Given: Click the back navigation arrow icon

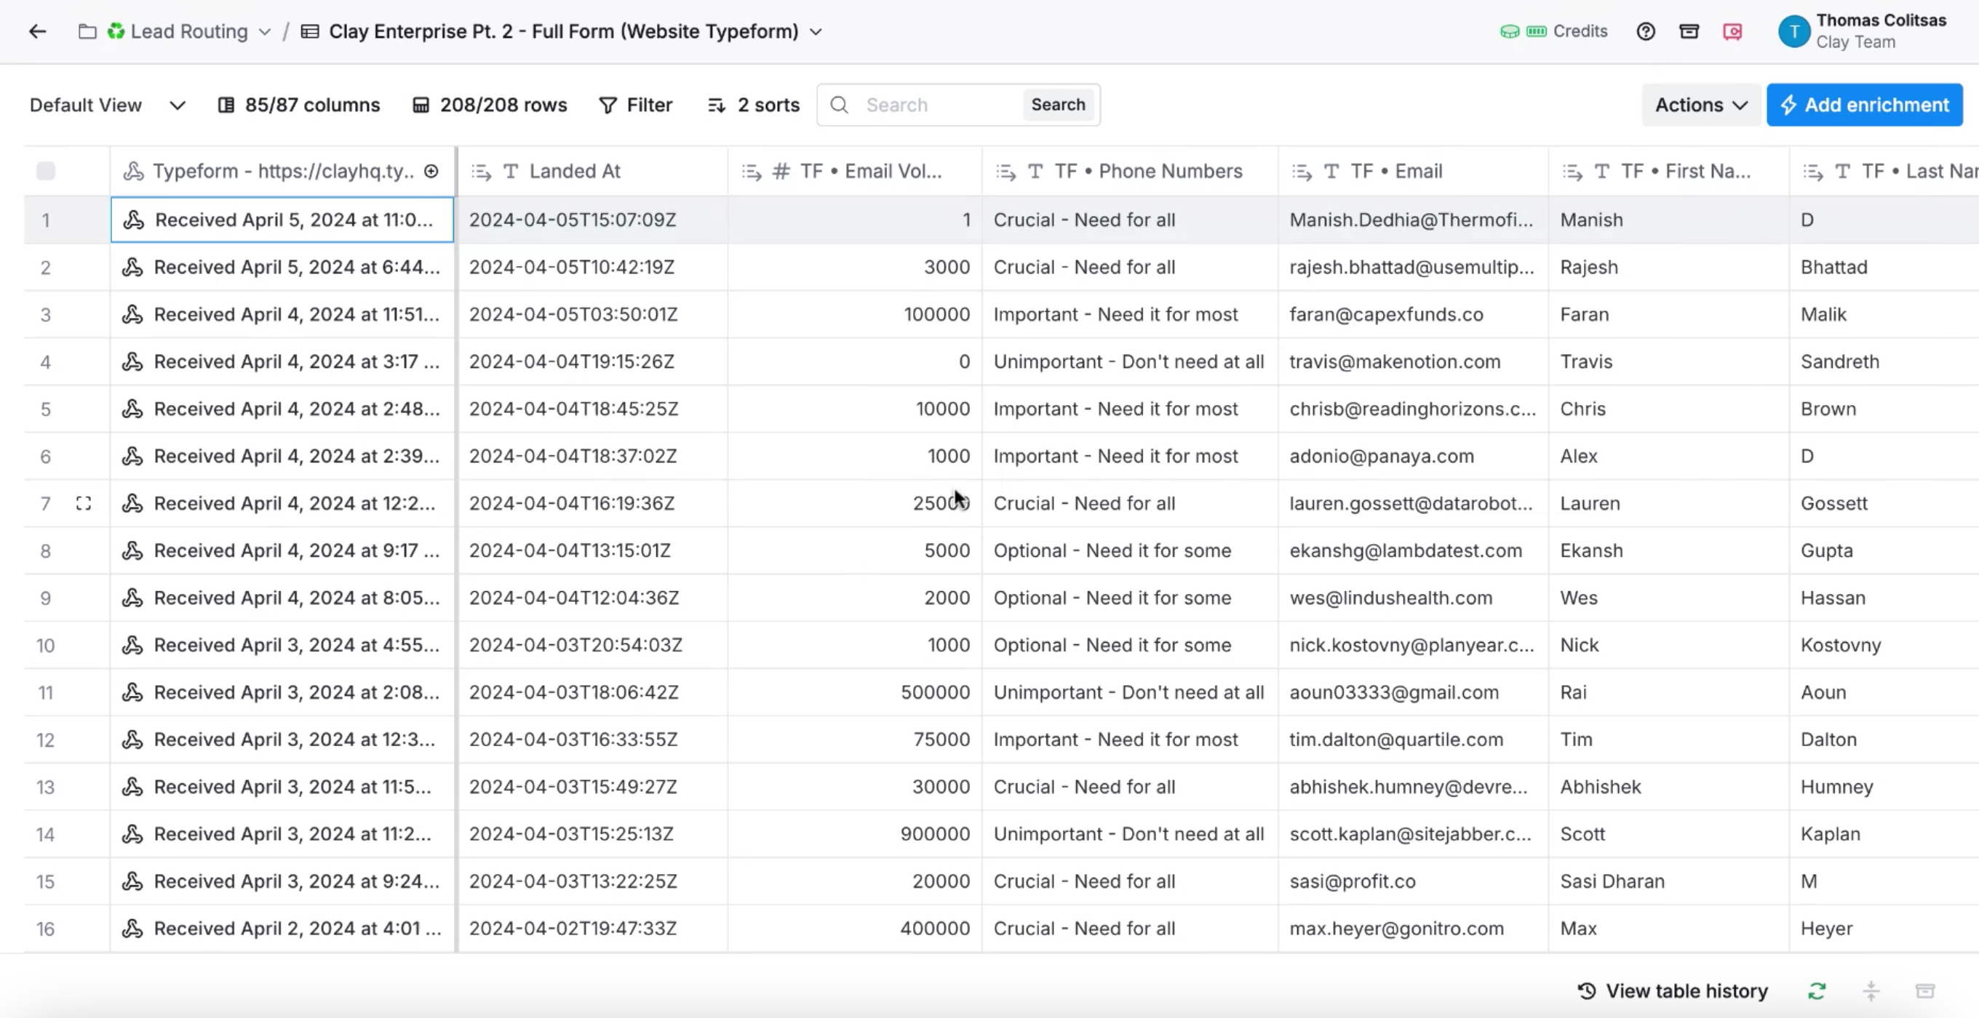Looking at the screenshot, I should click(x=35, y=31).
